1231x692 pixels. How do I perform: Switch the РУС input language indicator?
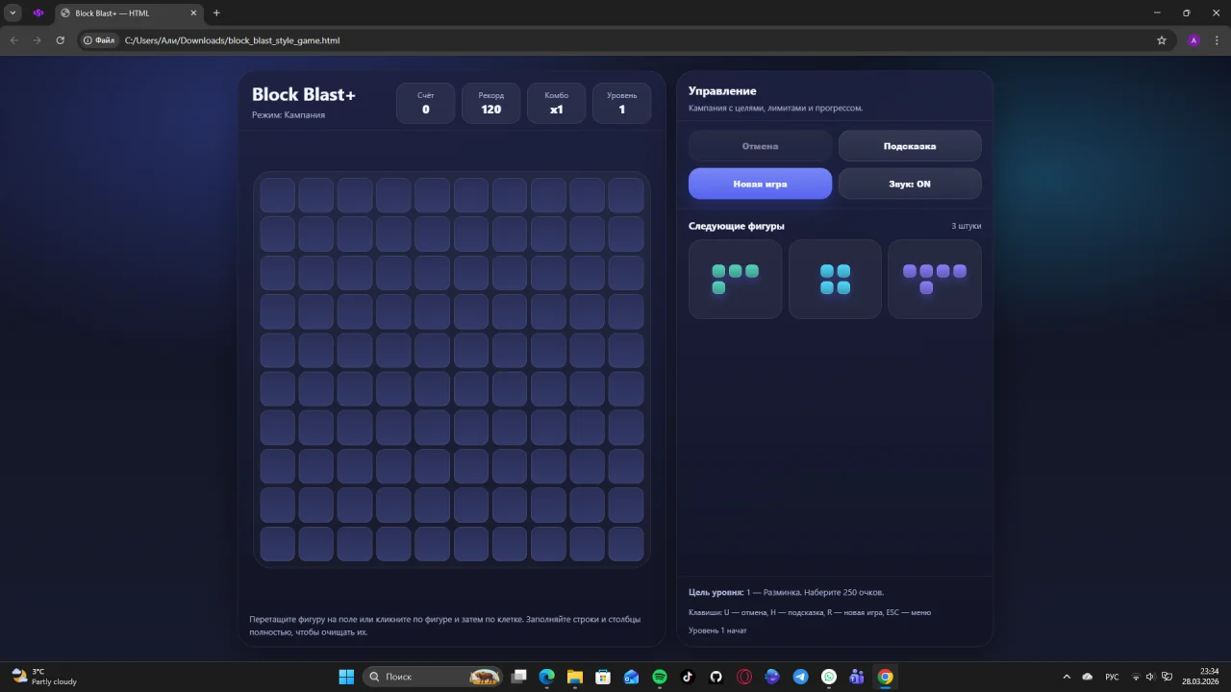[x=1112, y=677]
